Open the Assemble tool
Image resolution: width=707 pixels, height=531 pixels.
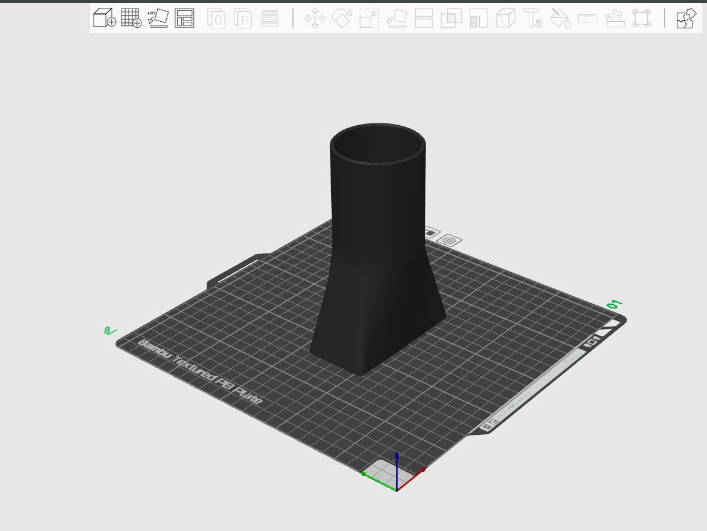(615, 18)
